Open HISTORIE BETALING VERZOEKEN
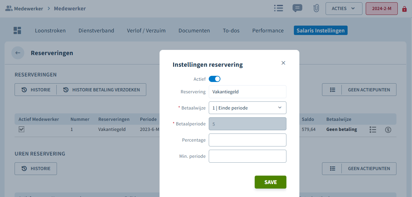 [101, 90]
